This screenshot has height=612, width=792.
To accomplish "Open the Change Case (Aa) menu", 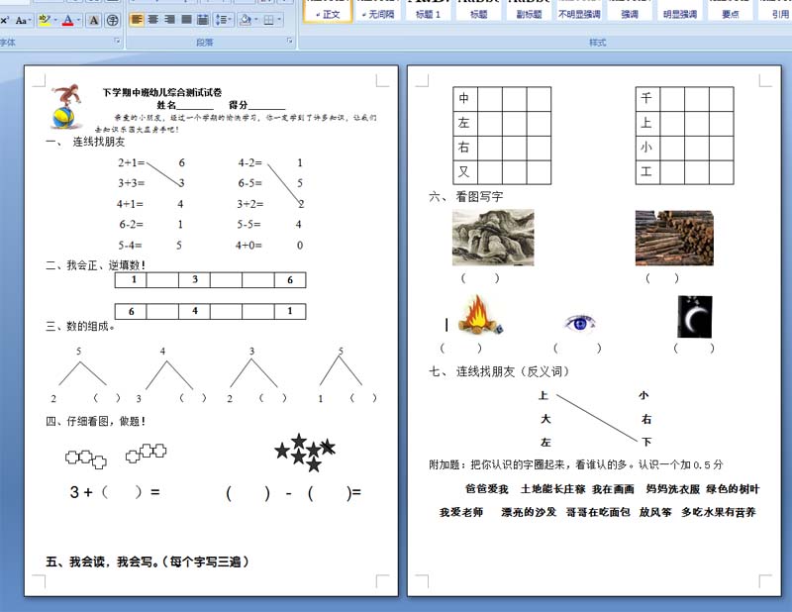I will pyautogui.click(x=23, y=20).
